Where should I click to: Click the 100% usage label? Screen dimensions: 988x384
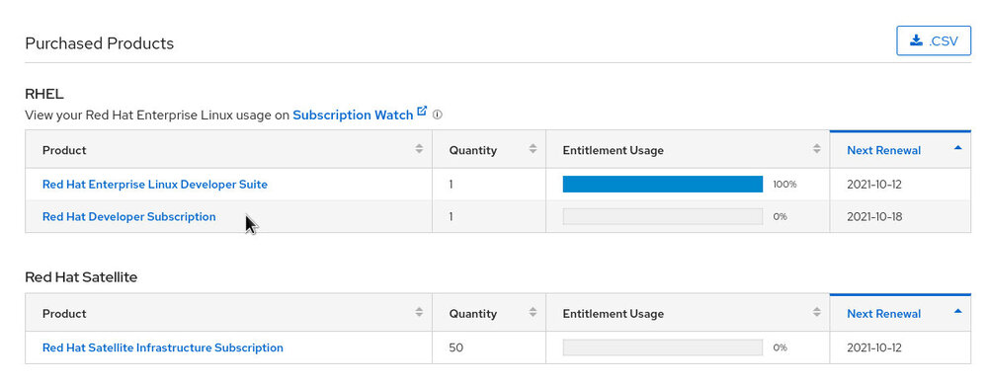pyautogui.click(x=784, y=185)
